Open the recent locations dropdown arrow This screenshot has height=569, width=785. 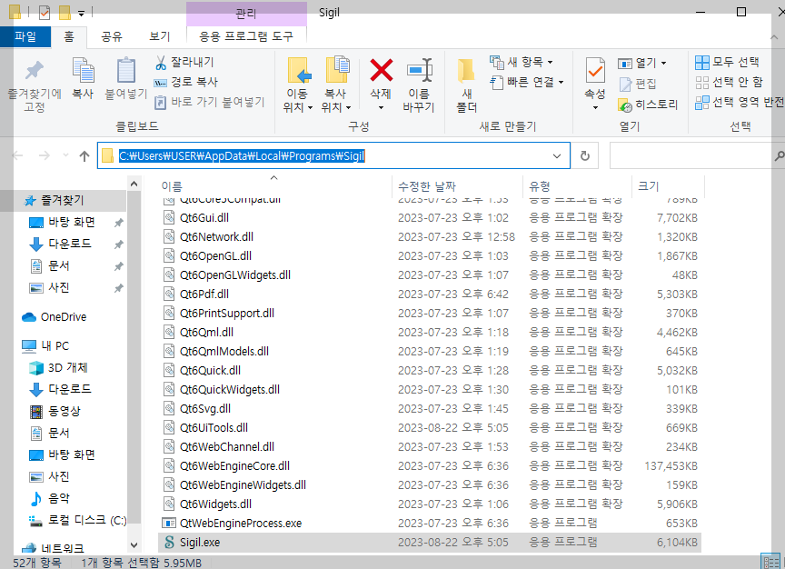coord(65,155)
